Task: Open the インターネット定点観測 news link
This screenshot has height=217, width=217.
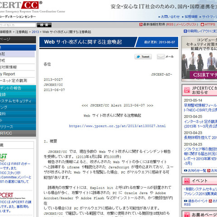Action: click(200, 124)
